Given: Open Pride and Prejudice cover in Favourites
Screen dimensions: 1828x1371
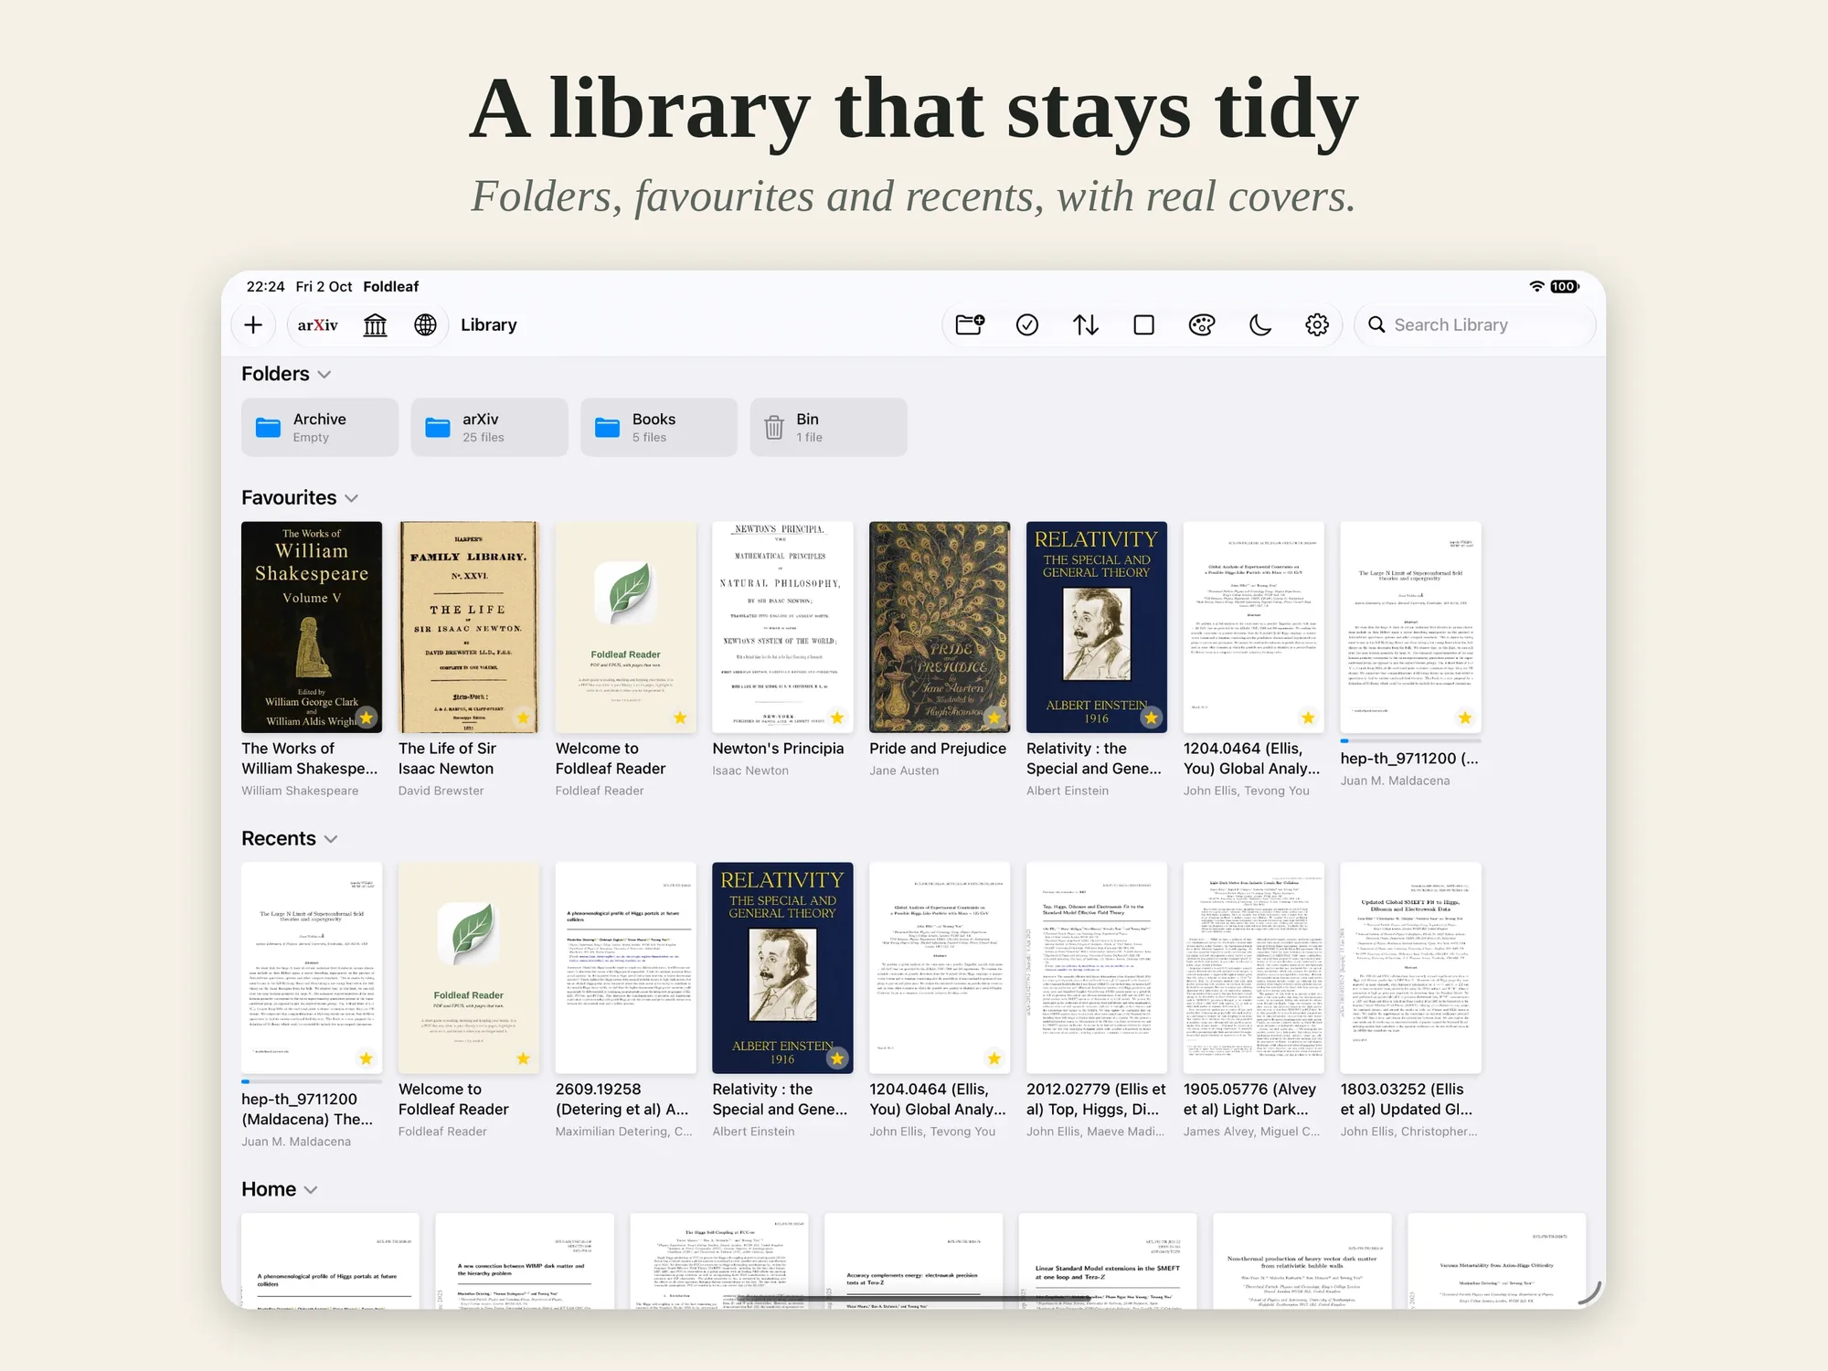Looking at the screenshot, I should 940,627.
